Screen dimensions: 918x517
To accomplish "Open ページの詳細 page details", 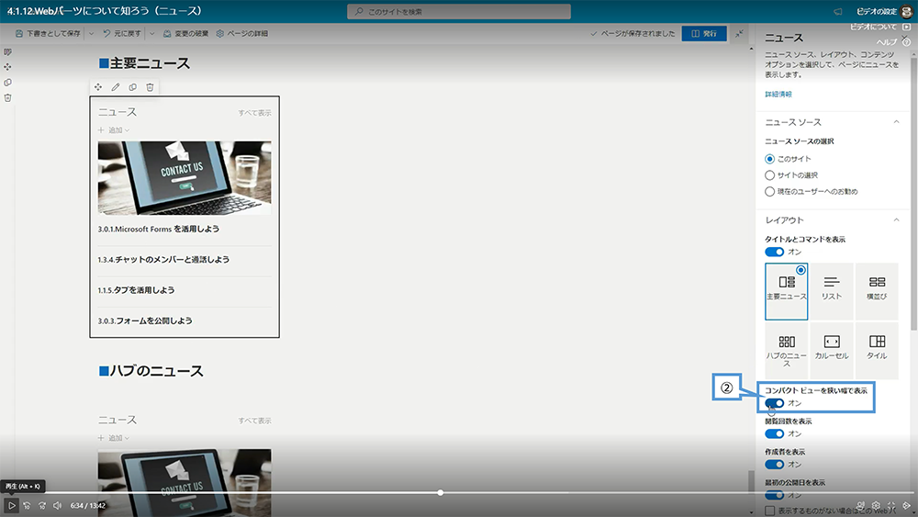I will click(x=241, y=34).
